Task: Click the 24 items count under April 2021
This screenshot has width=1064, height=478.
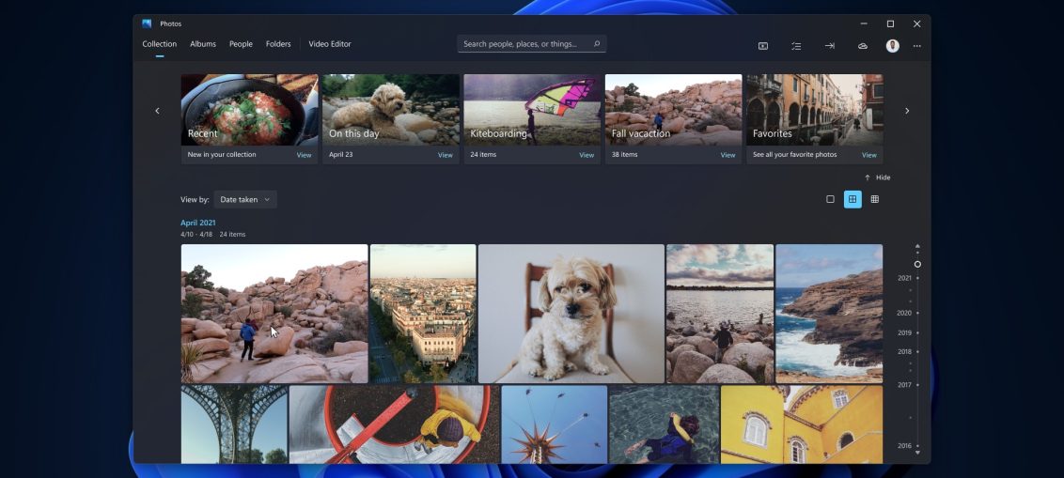Action: [232, 235]
